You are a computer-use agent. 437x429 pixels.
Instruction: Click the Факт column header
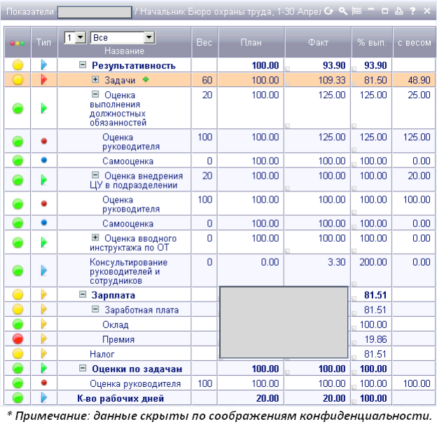click(x=318, y=42)
